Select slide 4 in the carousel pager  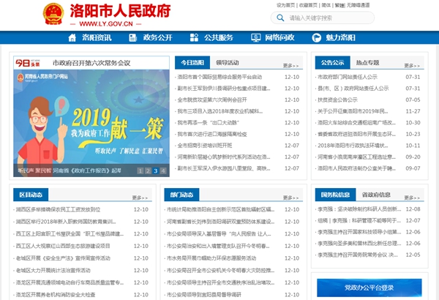[x=163, y=170]
